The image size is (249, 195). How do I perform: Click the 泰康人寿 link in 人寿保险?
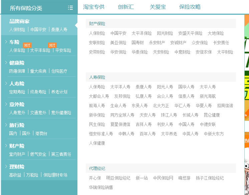pyautogui.click(x=144, y=87)
